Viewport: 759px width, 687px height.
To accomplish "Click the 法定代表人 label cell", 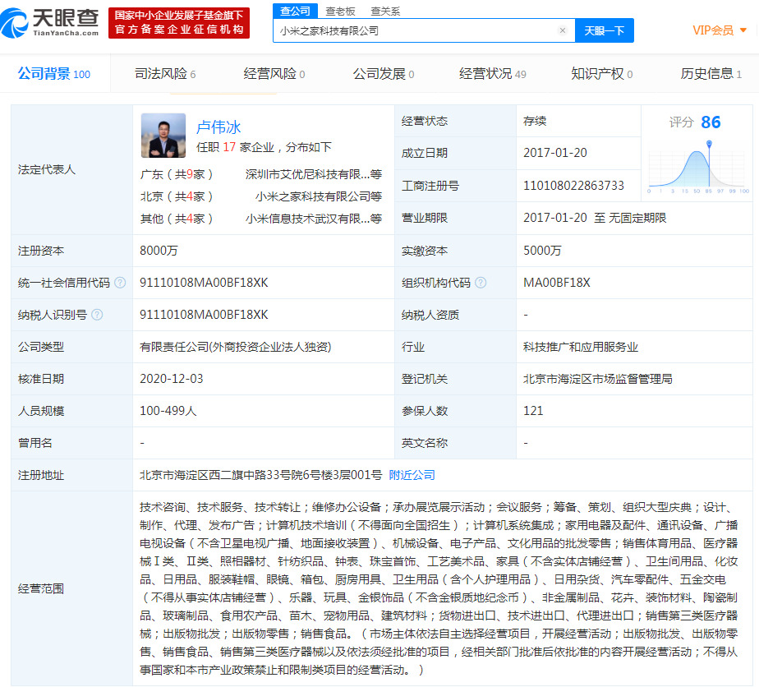I will coord(71,169).
